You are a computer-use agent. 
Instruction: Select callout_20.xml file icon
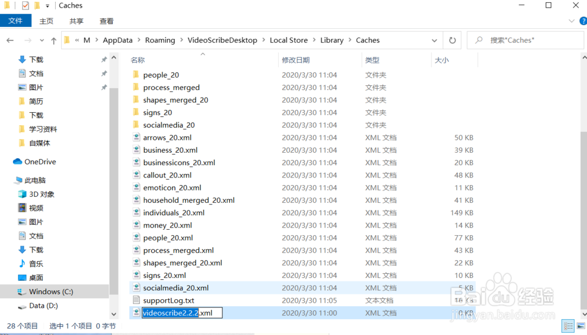click(x=136, y=175)
